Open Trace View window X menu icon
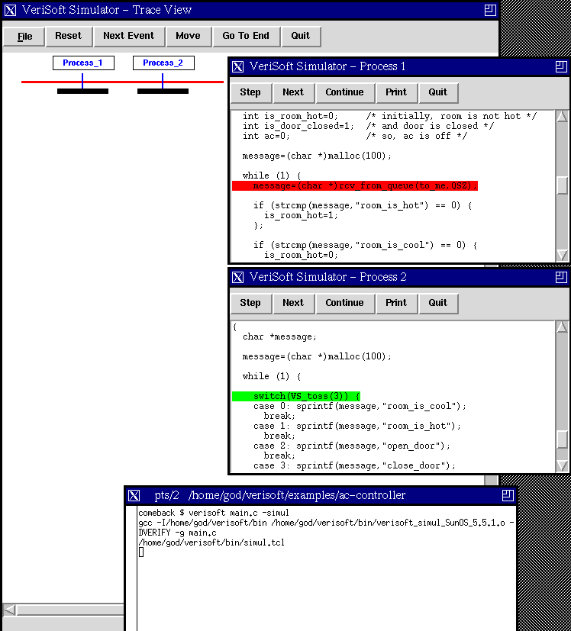 [x=10, y=10]
